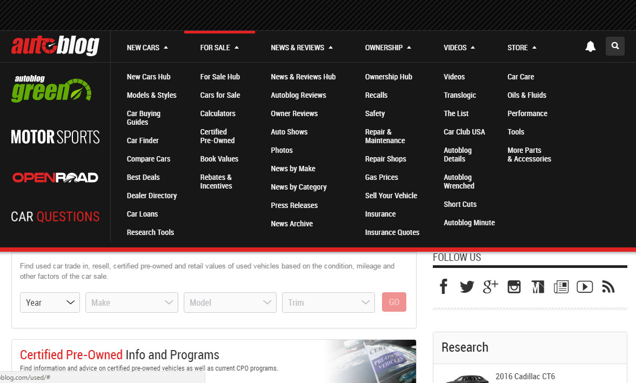This screenshot has height=383, width=636.
Task: Collapse the Videos menu
Action: pyautogui.click(x=459, y=48)
